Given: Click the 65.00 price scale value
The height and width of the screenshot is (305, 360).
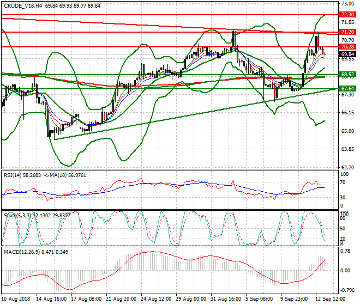Looking at the screenshot, I should click(x=347, y=131).
